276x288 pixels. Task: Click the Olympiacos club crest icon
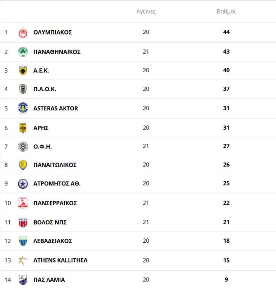click(23, 32)
